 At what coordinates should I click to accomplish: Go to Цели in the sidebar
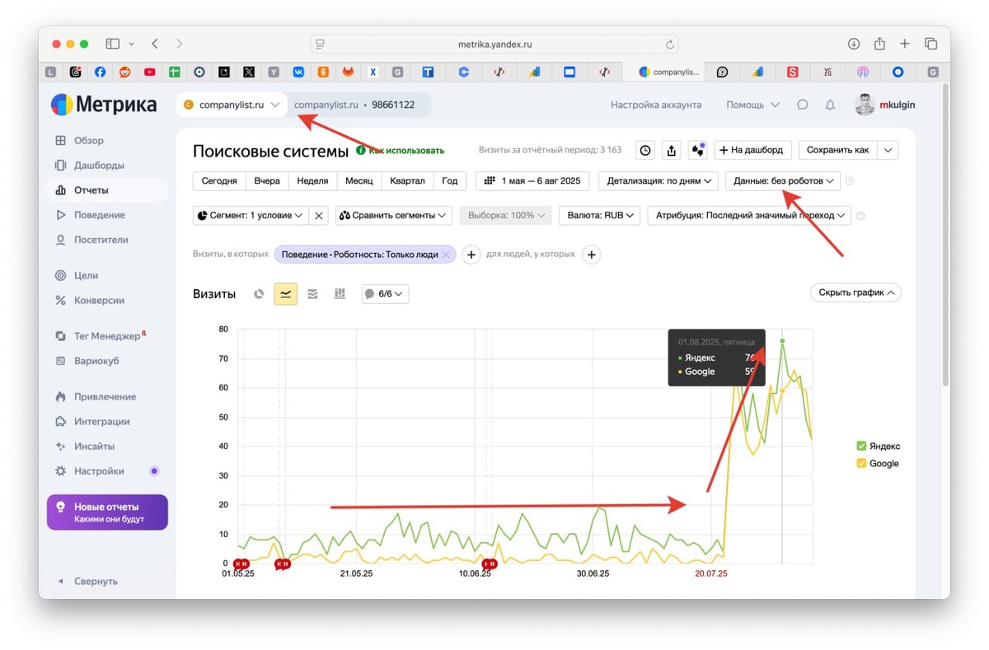click(77, 276)
